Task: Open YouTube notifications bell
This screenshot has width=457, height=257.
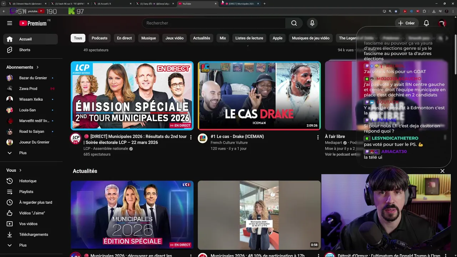Action: tap(426, 23)
